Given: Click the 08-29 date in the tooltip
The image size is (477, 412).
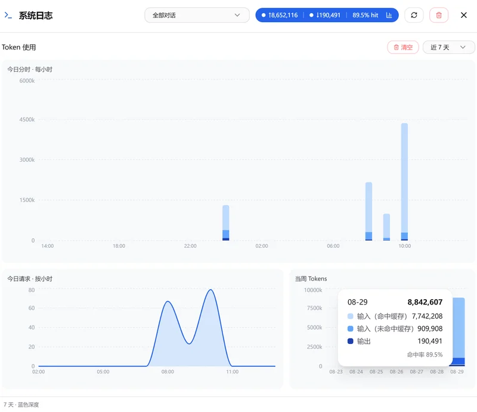Looking at the screenshot, I should (x=357, y=302).
